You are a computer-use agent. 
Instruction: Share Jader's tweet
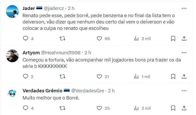[184, 39]
